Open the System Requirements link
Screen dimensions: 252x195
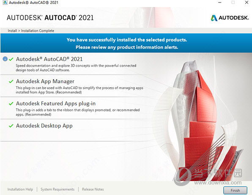pos(58,190)
